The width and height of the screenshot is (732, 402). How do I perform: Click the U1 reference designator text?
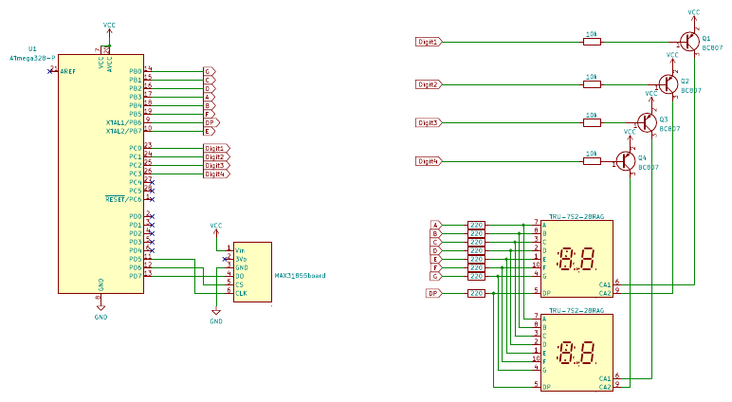(32, 48)
